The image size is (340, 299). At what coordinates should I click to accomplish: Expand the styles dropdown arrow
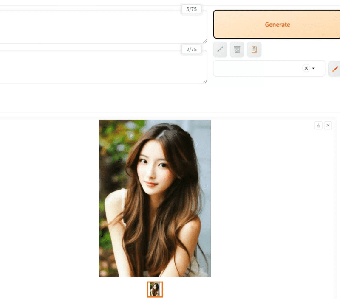(313, 68)
